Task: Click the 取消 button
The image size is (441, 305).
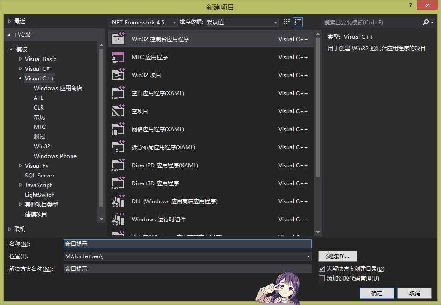Action: coord(415,293)
